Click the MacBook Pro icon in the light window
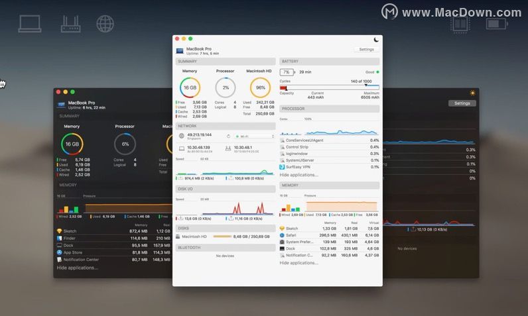 pos(180,51)
